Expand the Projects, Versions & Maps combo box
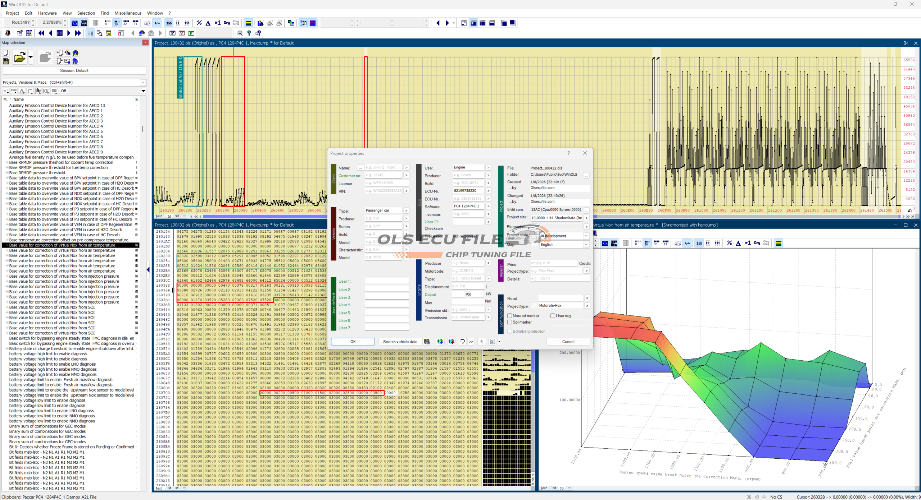The width and height of the screenshot is (921, 500). [143, 82]
